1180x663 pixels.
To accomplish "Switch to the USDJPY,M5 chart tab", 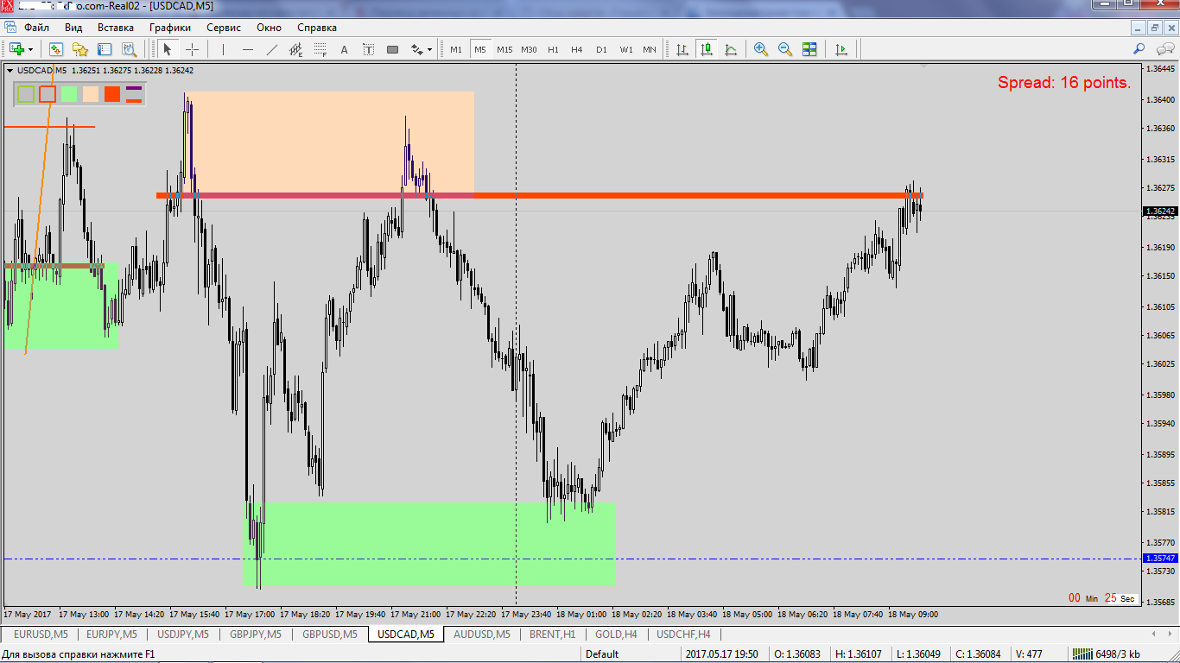I will tap(183, 635).
